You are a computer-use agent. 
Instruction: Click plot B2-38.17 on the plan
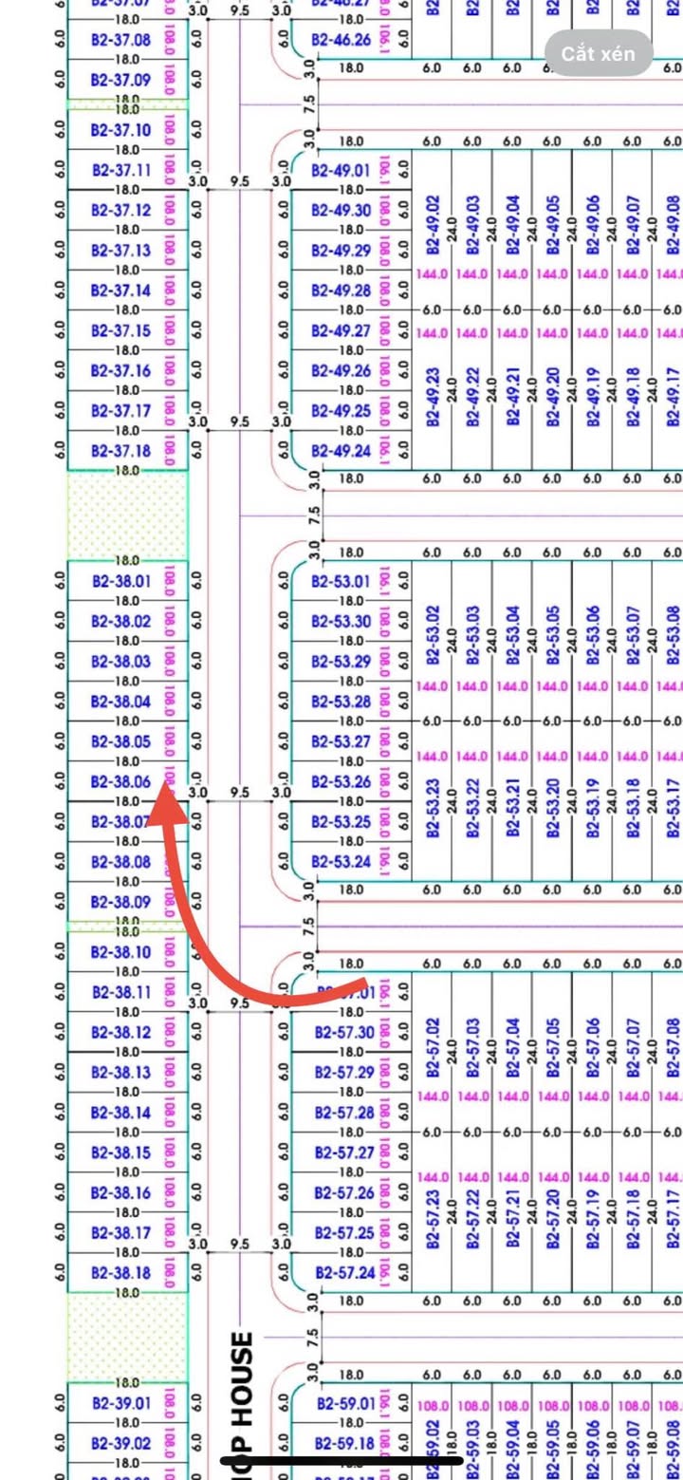120,1233
